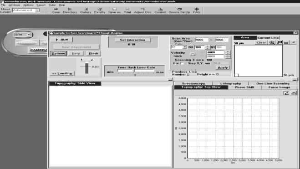Image resolution: width=300 pixels, height=169 pixels.
Task: Switch to the Current Line tab
Action: pyautogui.click(x=268, y=38)
